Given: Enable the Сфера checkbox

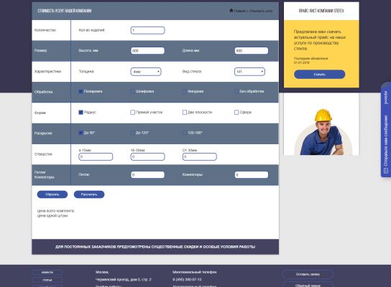Looking at the screenshot, I should 236,112.
